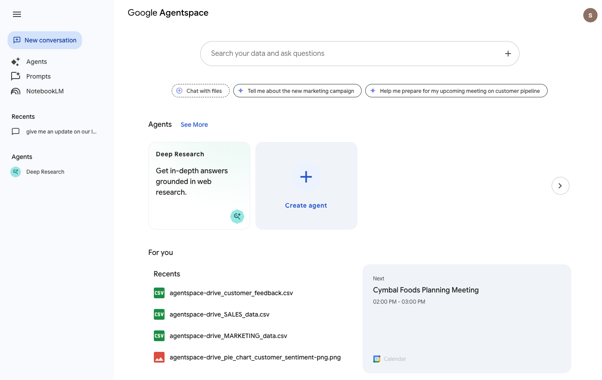This screenshot has height=380, width=602.
Task: Open the hamburger main menu
Action: tap(17, 14)
